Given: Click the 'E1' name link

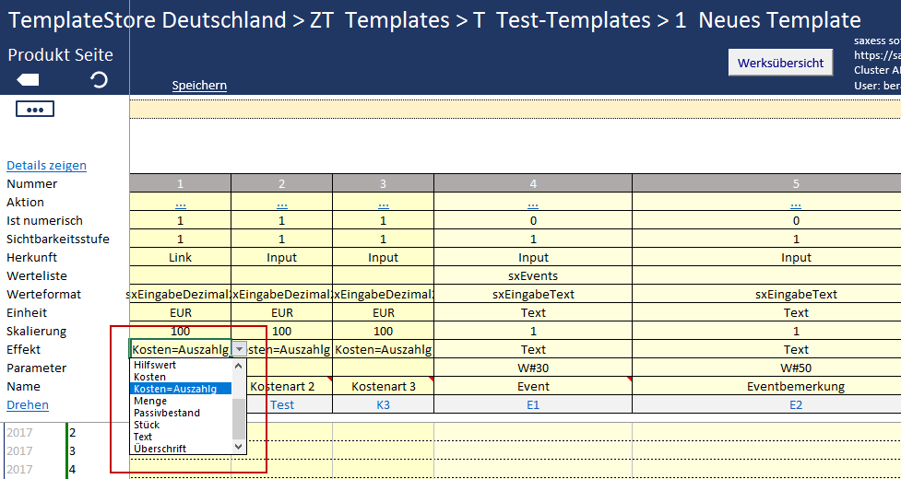Looking at the screenshot, I should point(532,405).
